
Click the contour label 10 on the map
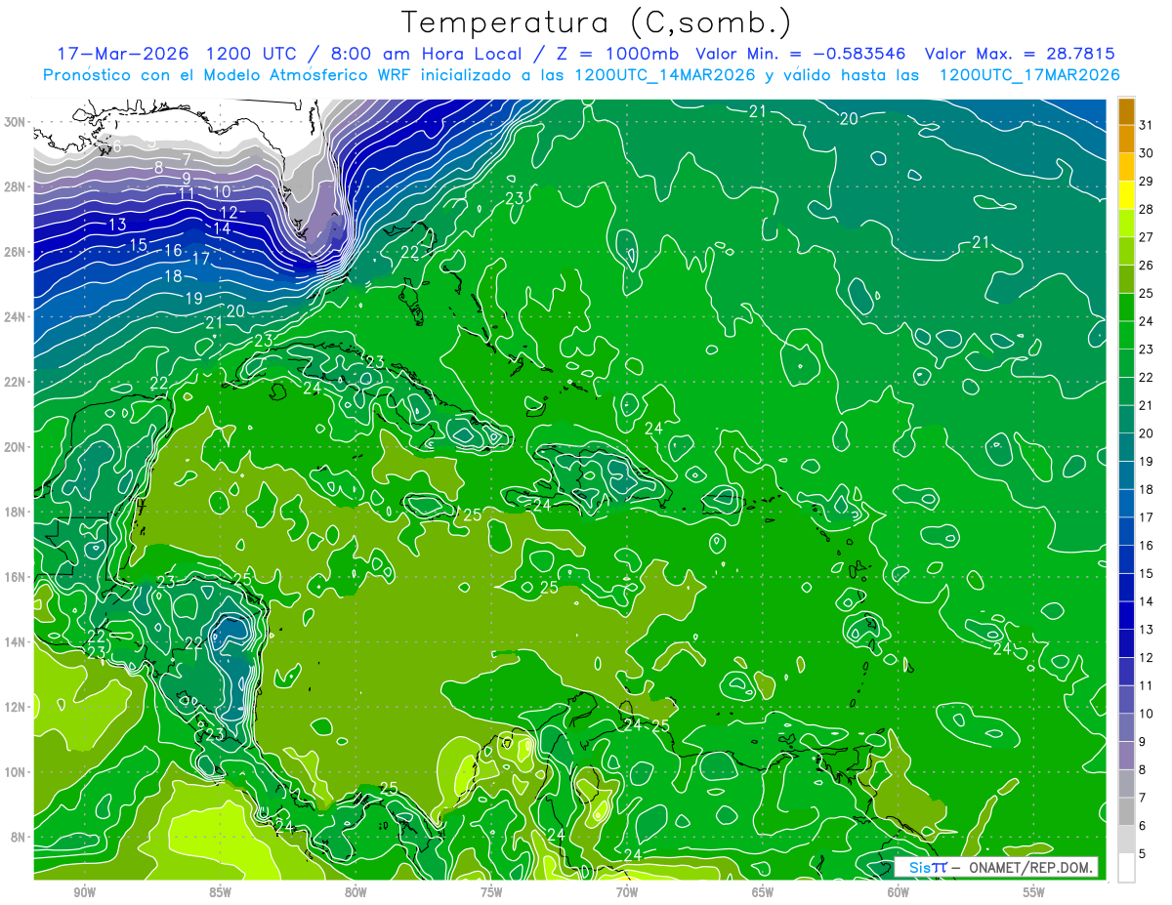(222, 192)
